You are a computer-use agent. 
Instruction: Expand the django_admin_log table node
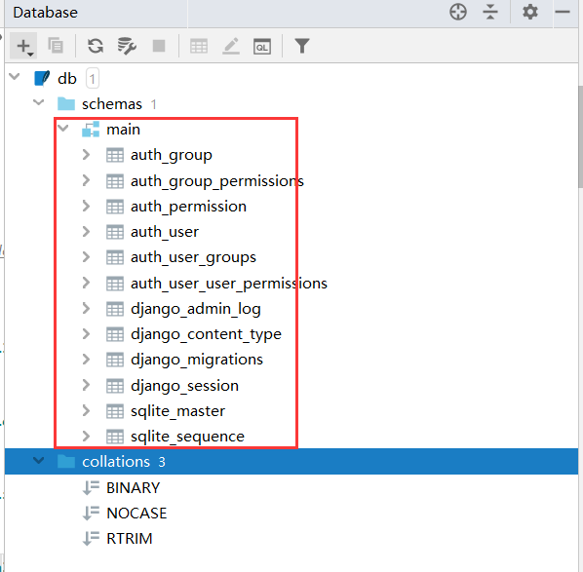tap(86, 308)
